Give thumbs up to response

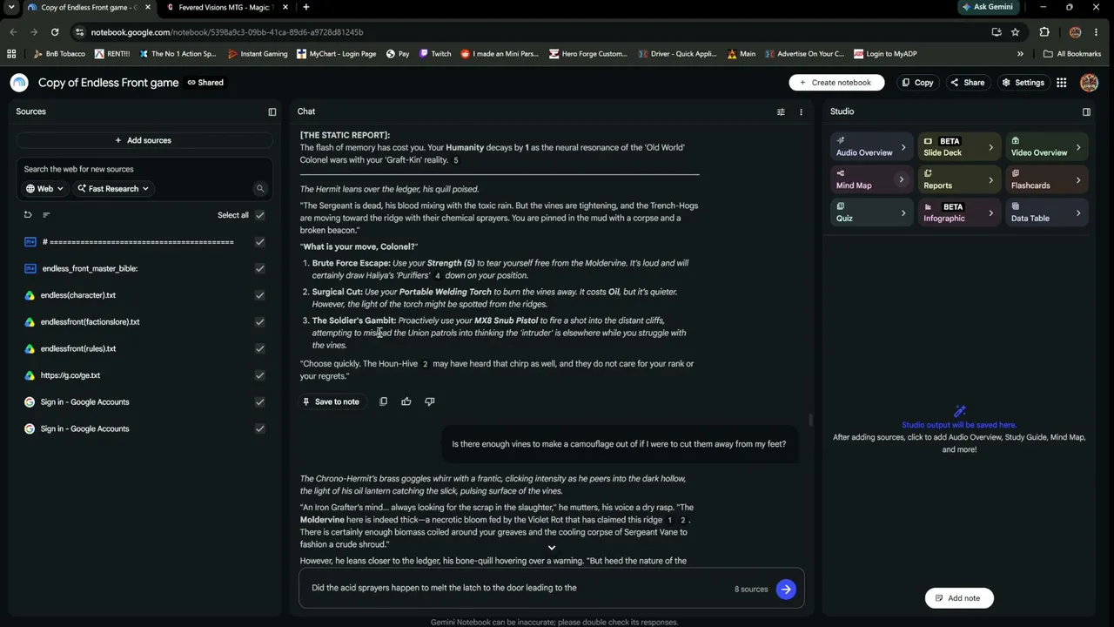pos(406,401)
